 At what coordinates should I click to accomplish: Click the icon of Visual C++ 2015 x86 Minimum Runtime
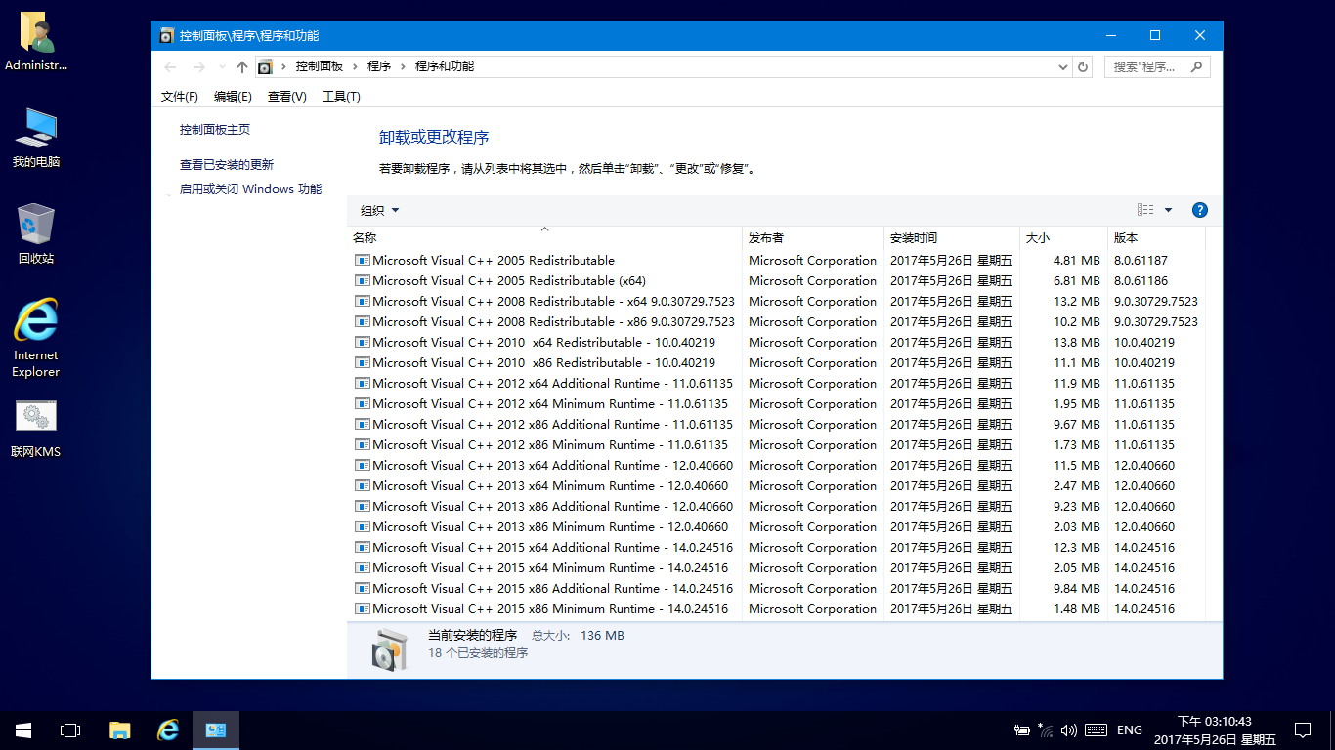(363, 609)
